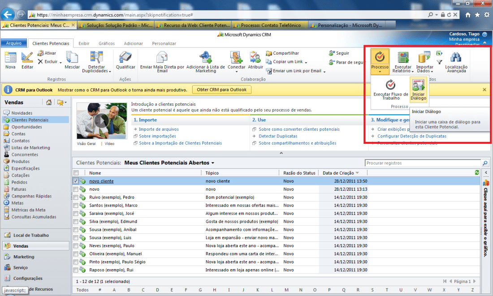This screenshot has width=493, height=296.
Task: Toggle the select-all checkbox in grid header
Action: 76,173
